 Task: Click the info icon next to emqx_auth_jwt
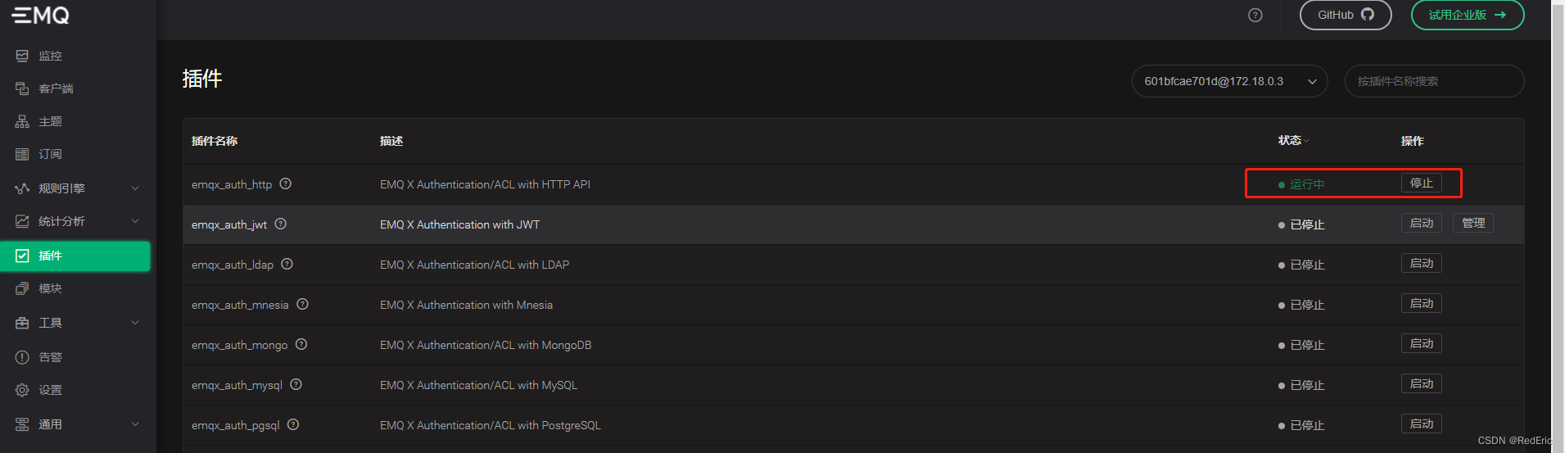click(x=280, y=224)
